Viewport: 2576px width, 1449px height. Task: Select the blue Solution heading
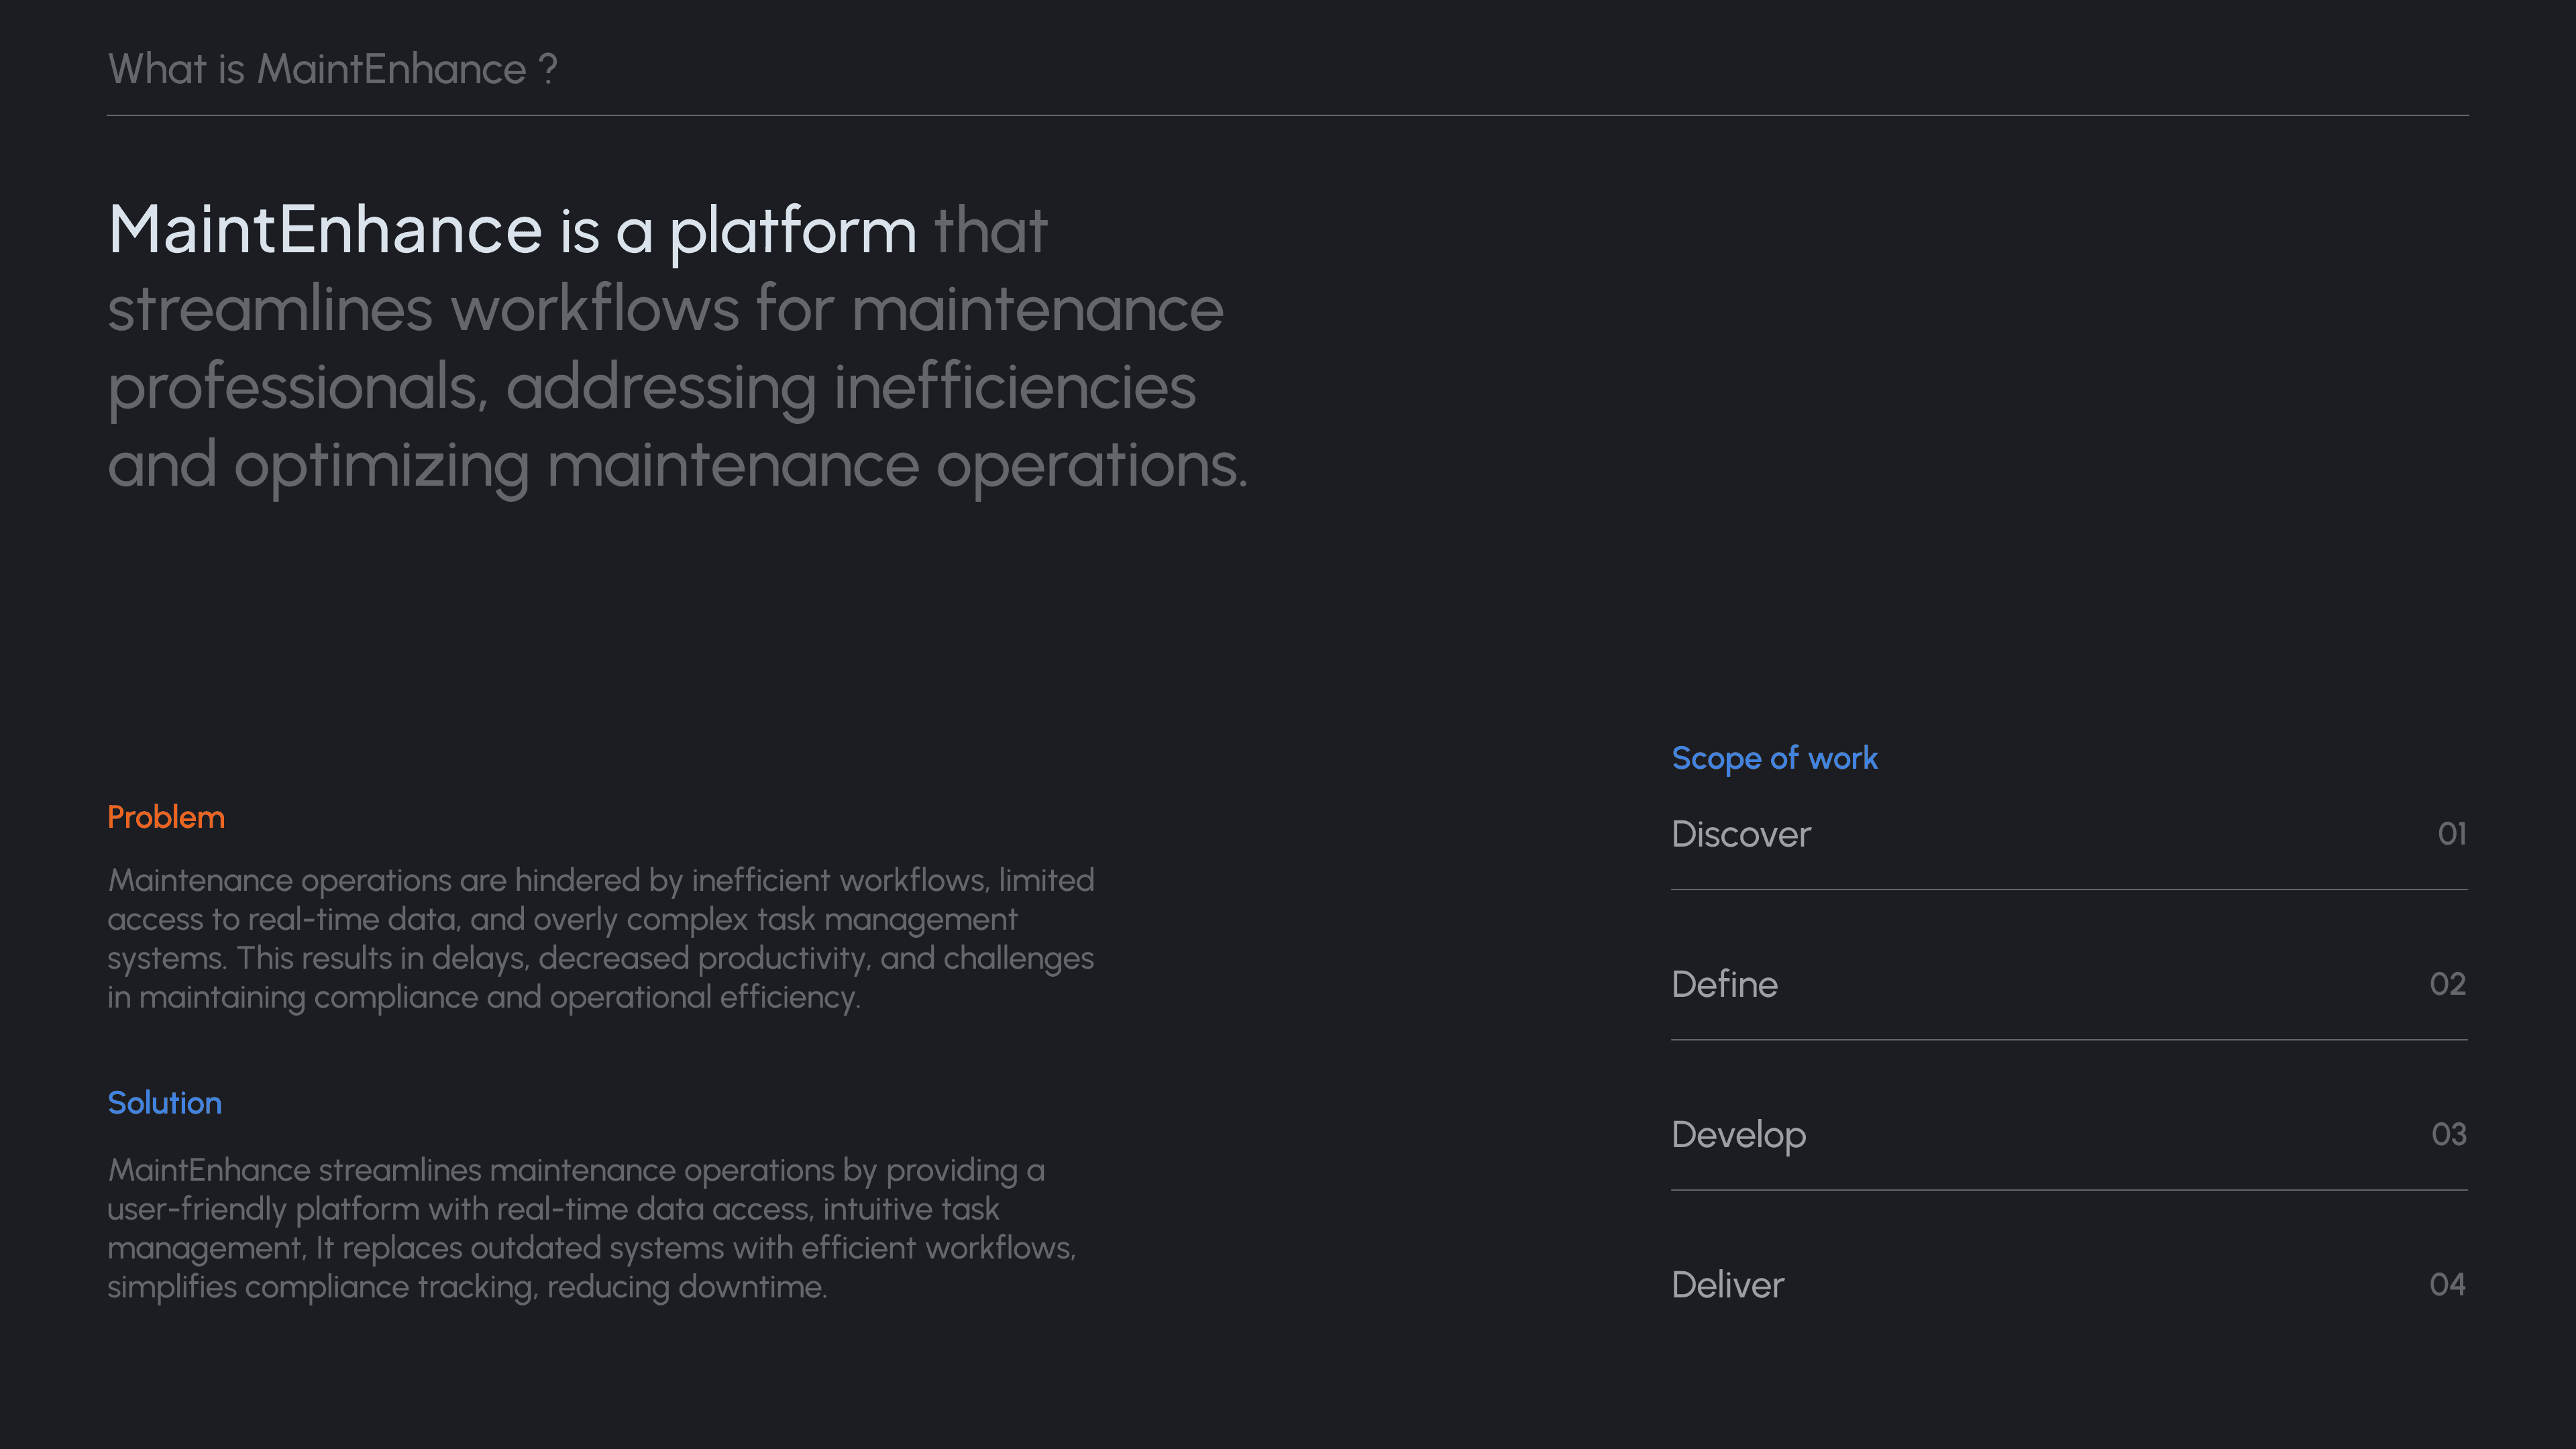(x=164, y=1103)
